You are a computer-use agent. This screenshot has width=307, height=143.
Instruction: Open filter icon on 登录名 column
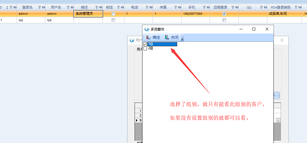click(x=39, y=7)
